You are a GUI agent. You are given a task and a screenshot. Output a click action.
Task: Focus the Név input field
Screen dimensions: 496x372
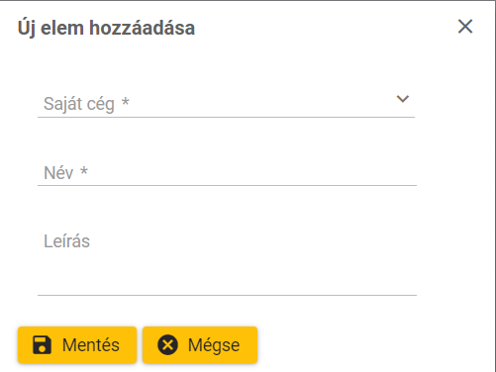[227, 172]
